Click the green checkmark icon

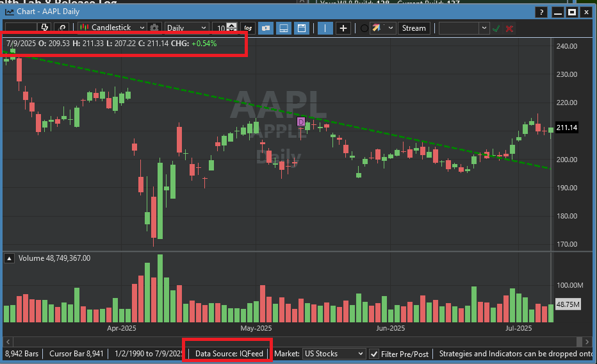(x=496, y=29)
